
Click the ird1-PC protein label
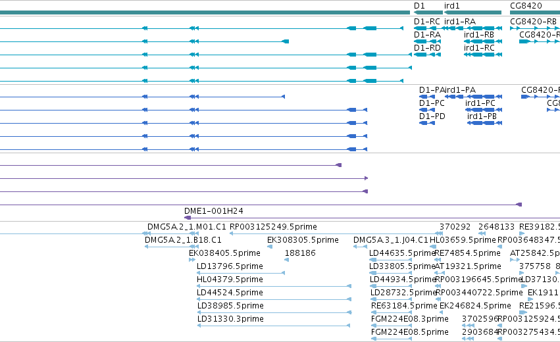(480, 103)
